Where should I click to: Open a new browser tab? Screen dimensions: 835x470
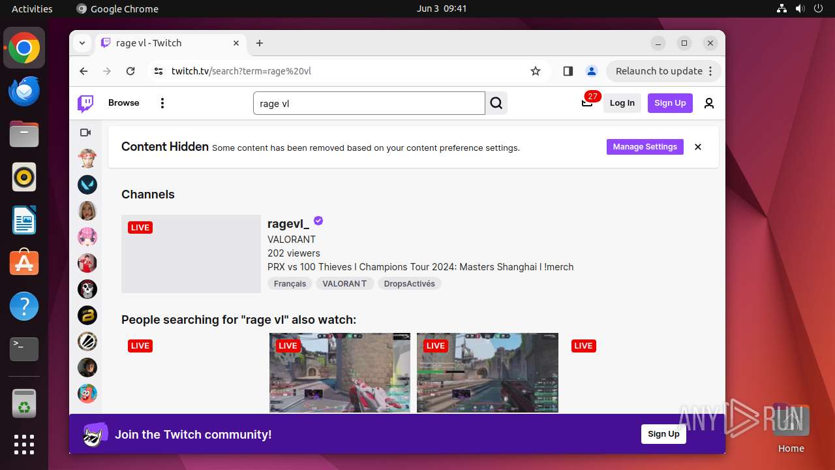260,43
